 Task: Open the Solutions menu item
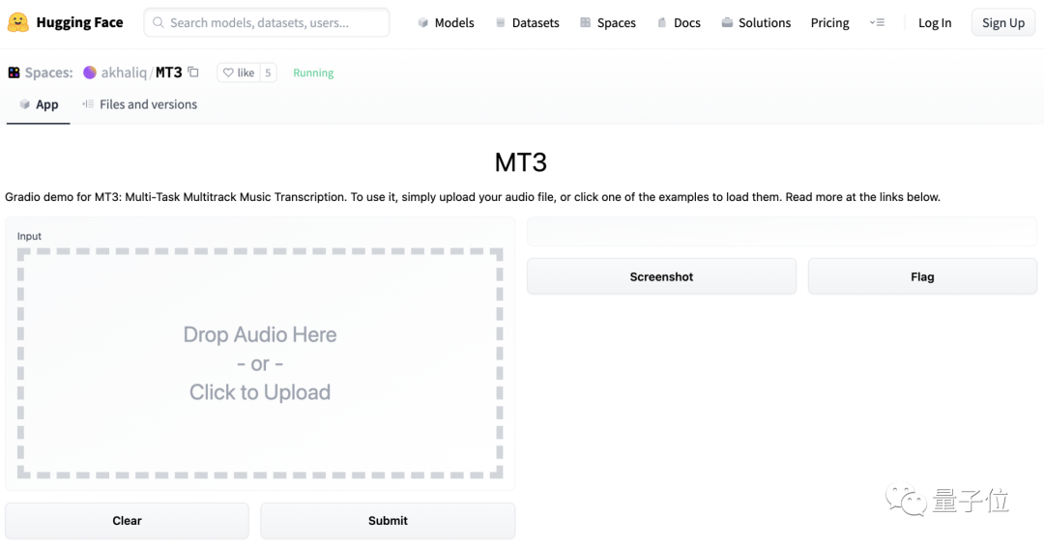point(756,22)
